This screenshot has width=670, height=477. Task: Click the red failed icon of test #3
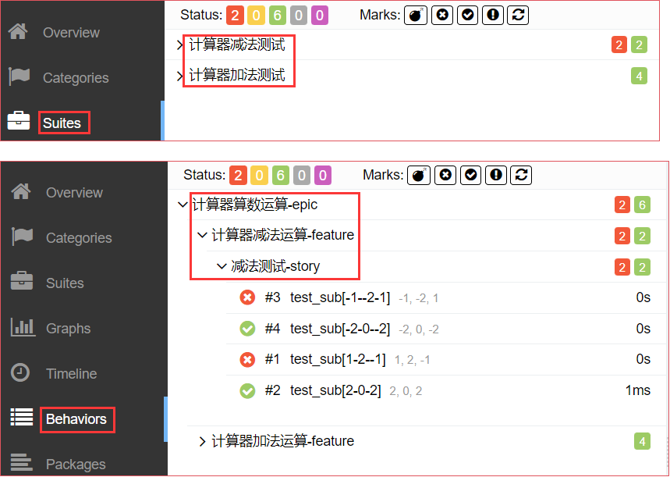[x=247, y=297]
